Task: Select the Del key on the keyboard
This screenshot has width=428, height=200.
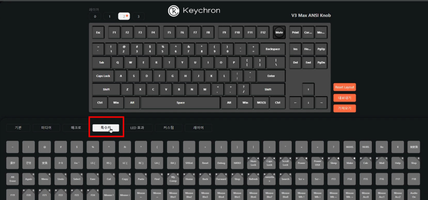Action: tap(295, 62)
